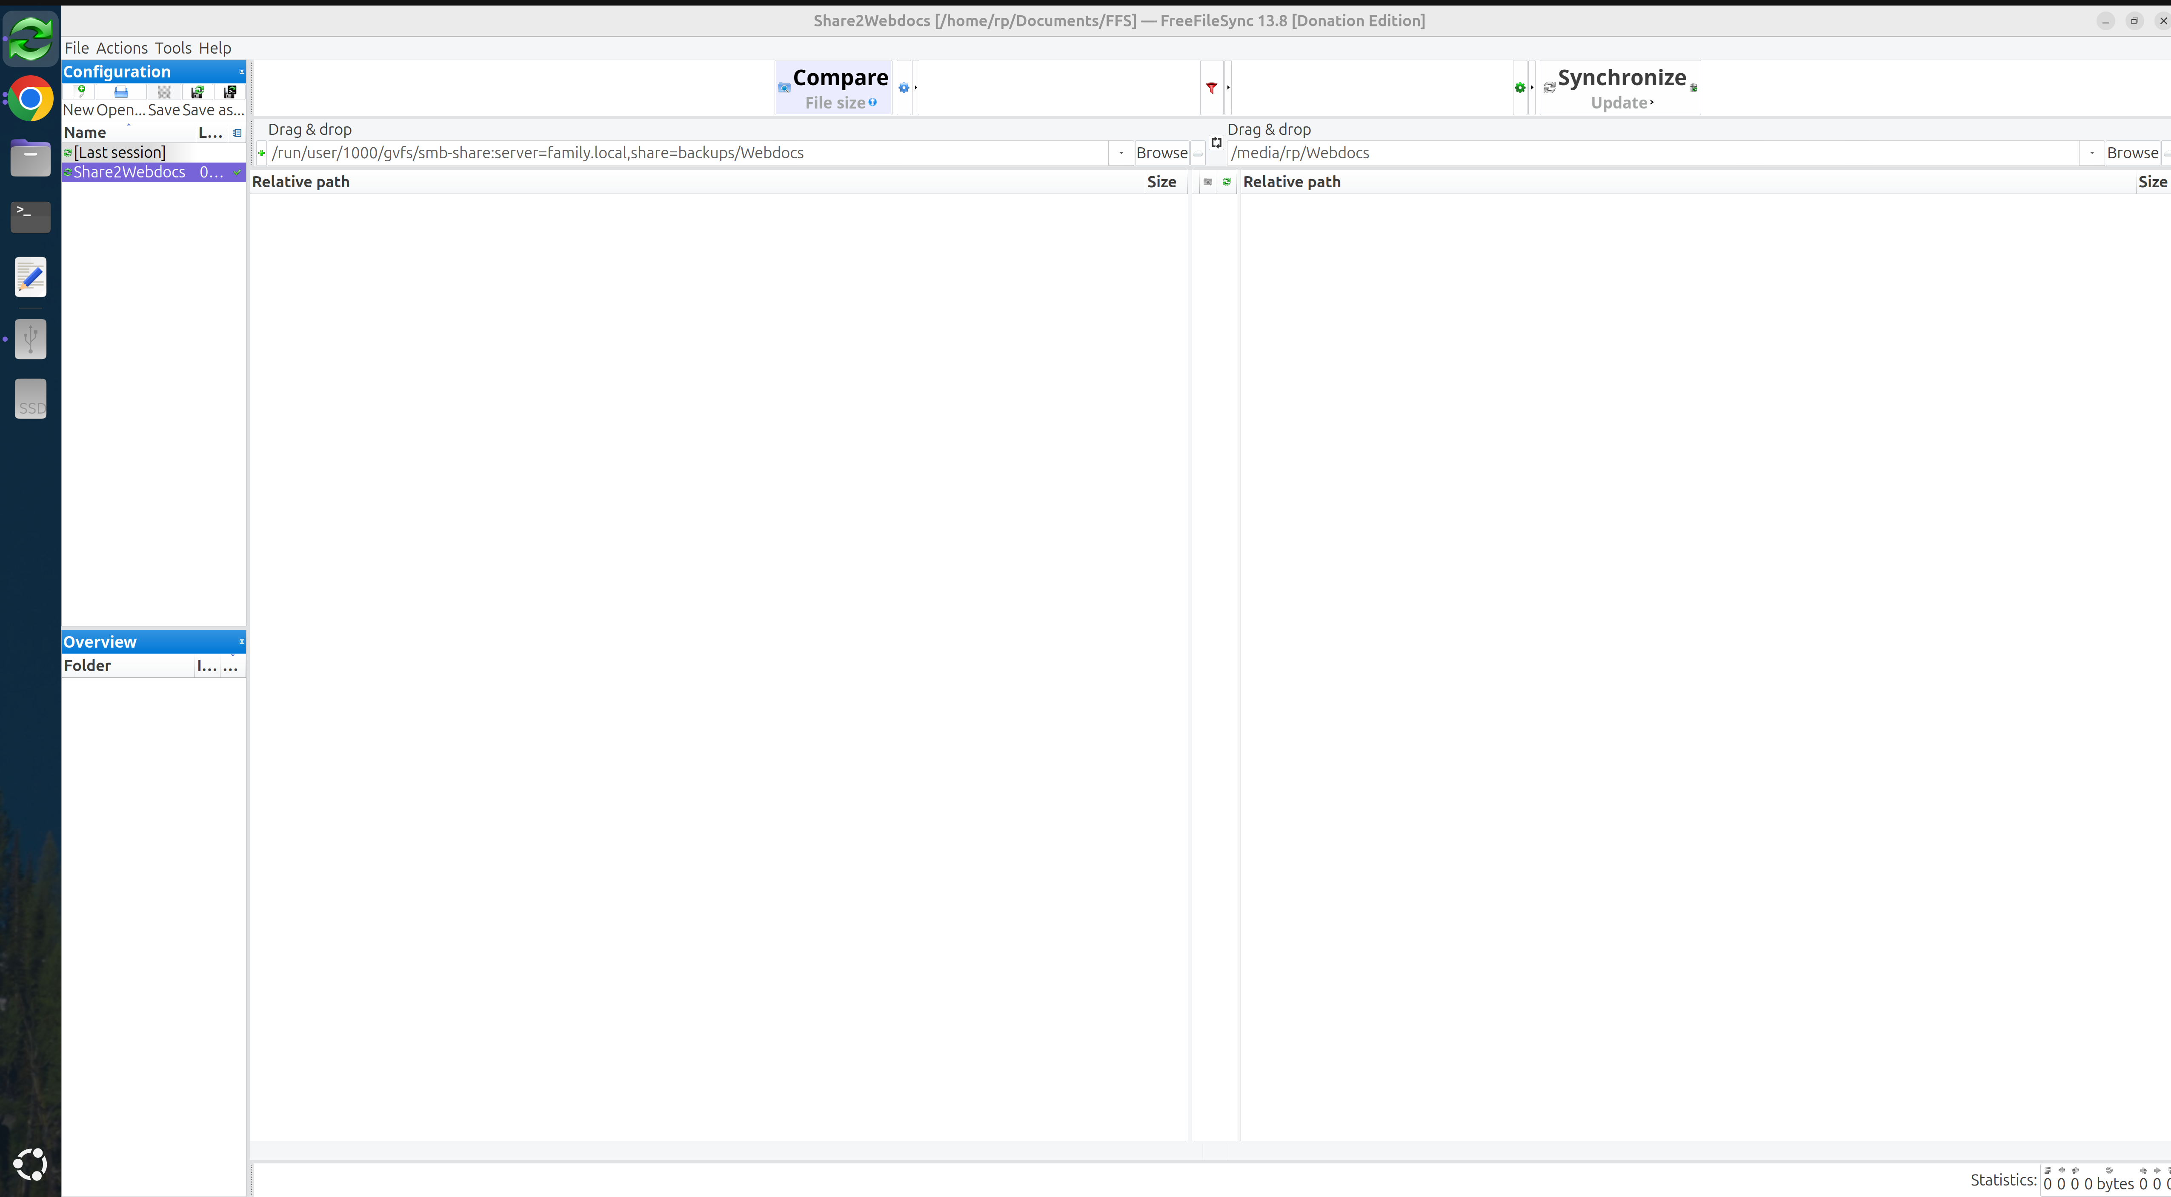The width and height of the screenshot is (2171, 1197).
Task: Open filter settings red funnel
Action: [1211, 88]
